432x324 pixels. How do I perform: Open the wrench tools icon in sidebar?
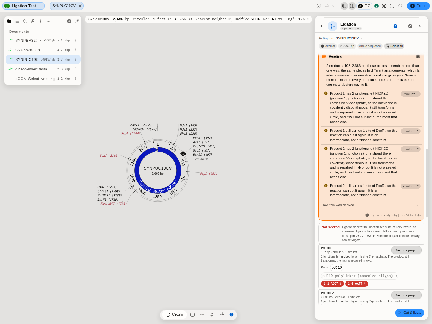point(33,21)
